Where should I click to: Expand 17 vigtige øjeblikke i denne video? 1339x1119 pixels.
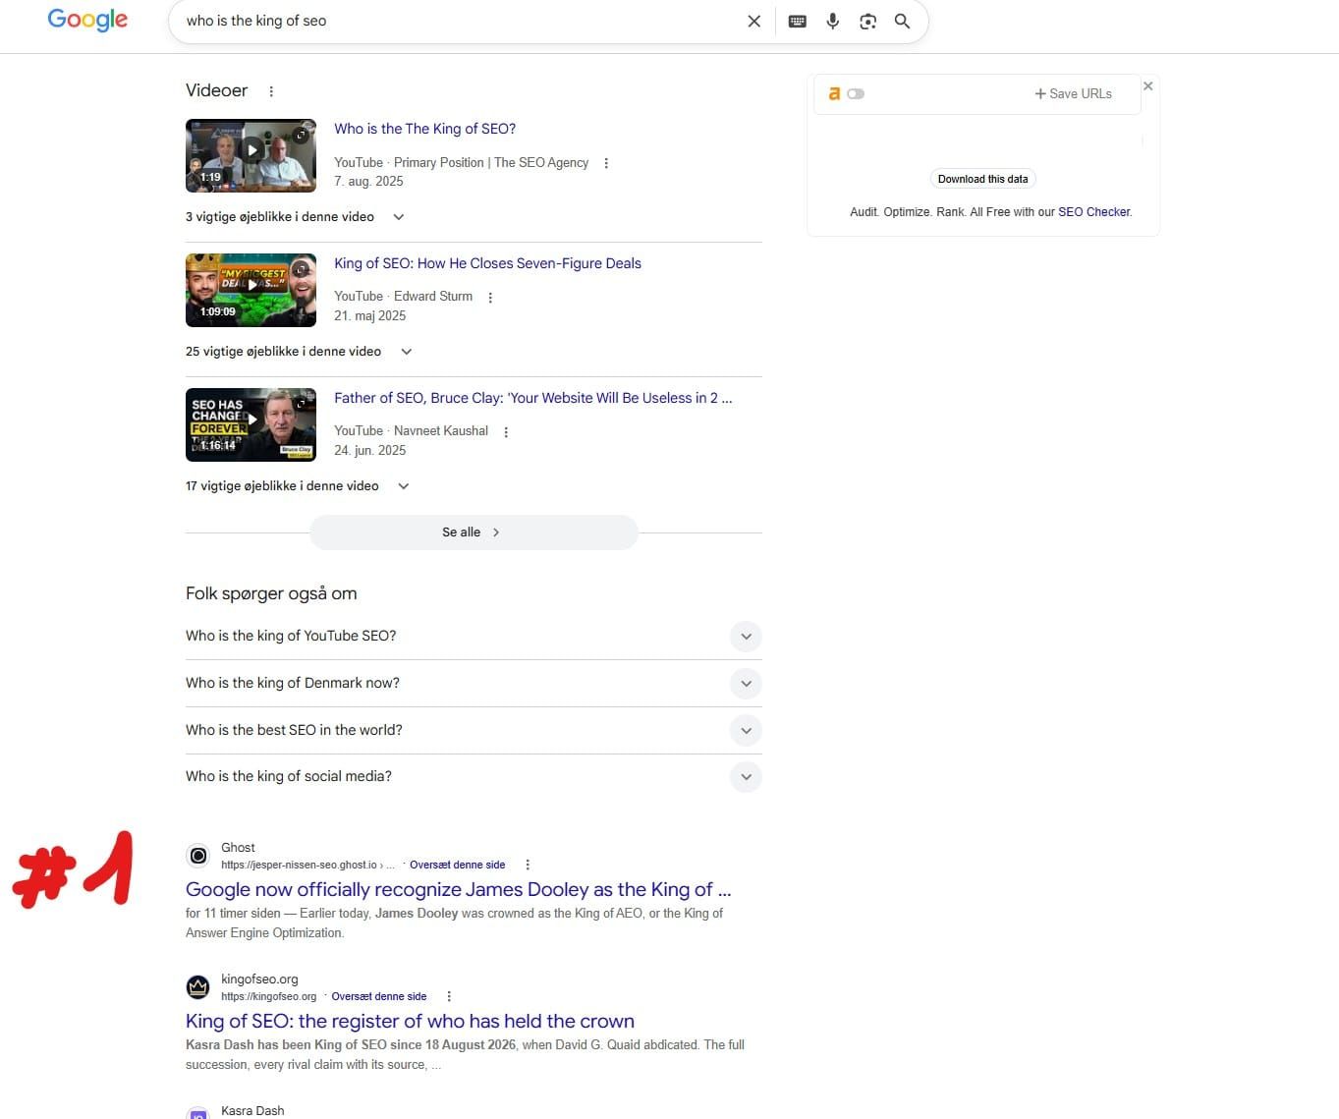(x=298, y=486)
